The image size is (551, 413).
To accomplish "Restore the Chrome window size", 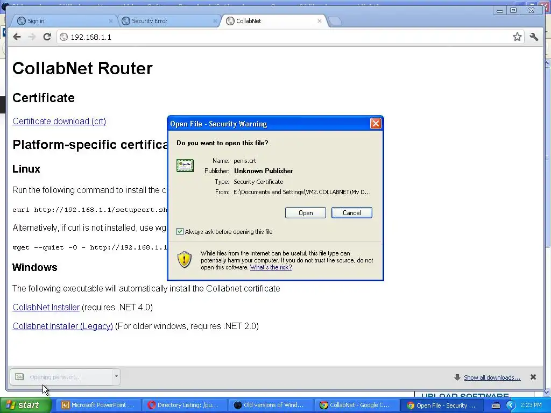I will (x=513, y=11).
